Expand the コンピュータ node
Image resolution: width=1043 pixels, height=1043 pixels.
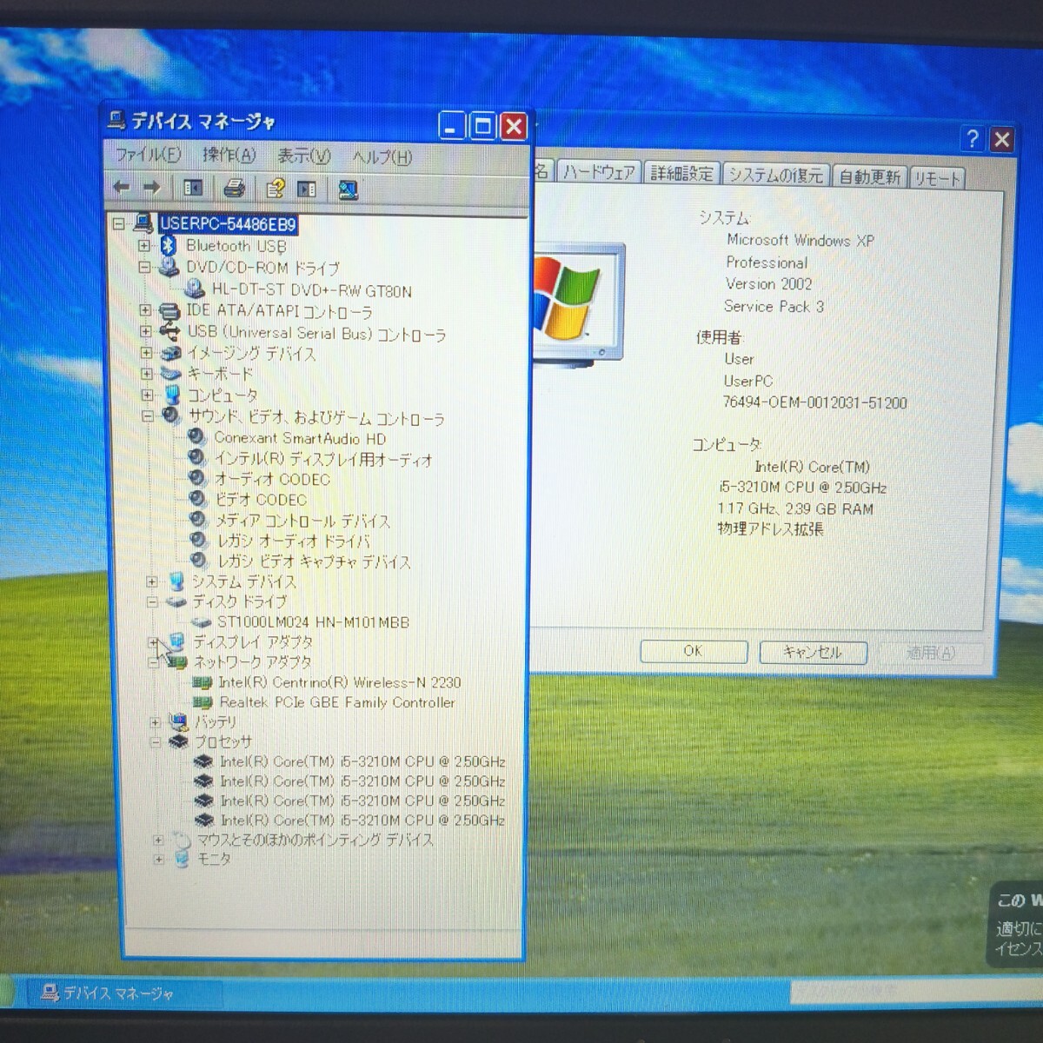click(x=147, y=395)
